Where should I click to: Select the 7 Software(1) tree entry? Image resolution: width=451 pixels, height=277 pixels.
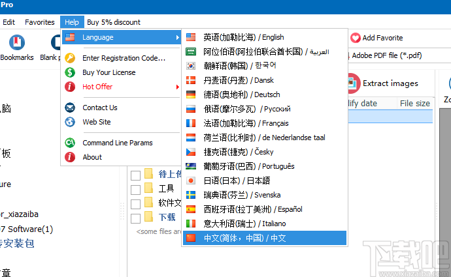[x=26, y=229]
